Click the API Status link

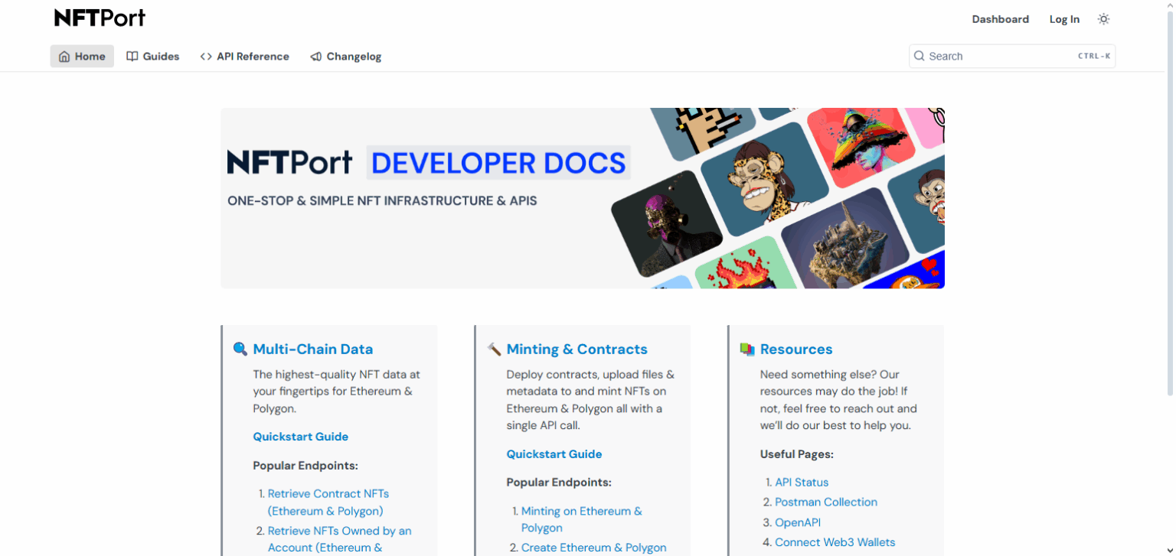coord(801,482)
